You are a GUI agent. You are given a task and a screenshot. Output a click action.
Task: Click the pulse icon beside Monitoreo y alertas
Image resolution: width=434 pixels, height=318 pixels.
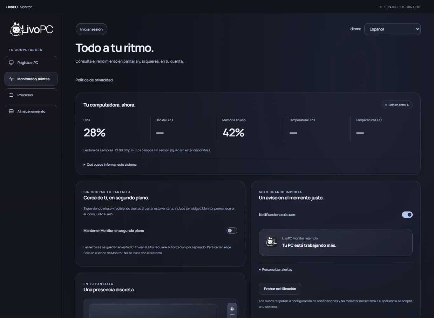pos(11,79)
